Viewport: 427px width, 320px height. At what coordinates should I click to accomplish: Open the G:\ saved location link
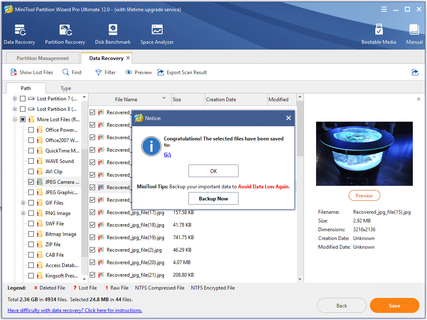point(167,154)
